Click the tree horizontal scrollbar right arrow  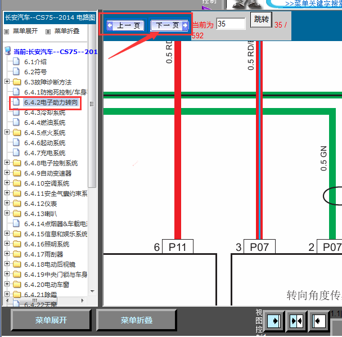point(83,300)
